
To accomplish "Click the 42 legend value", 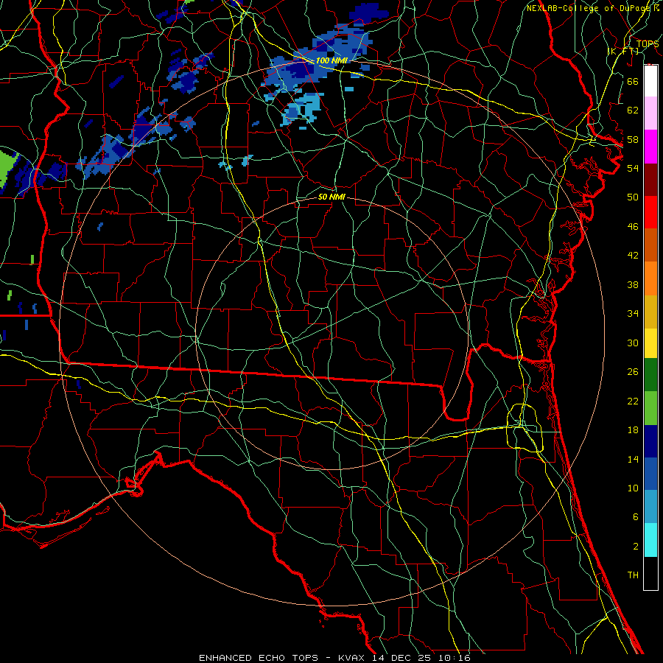I will click(633, 256).
